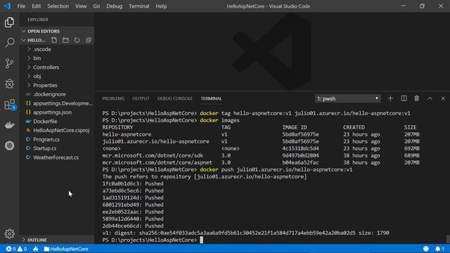
Task: Click the HelloAspNetCore folder in status bar
Action: (66, 249)
